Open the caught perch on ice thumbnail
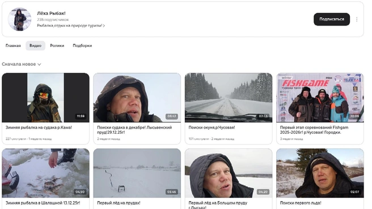The image size is (372, 209). coord(45,173)
